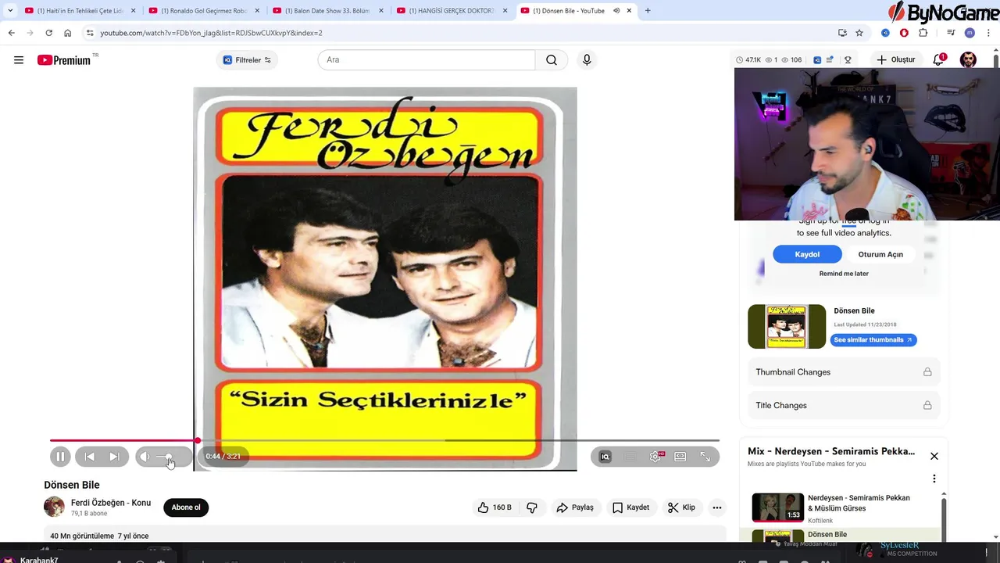Open the vidIQ browser extension icon
Viewport: 1000px width, 563px height.
(x=885, y=33)
